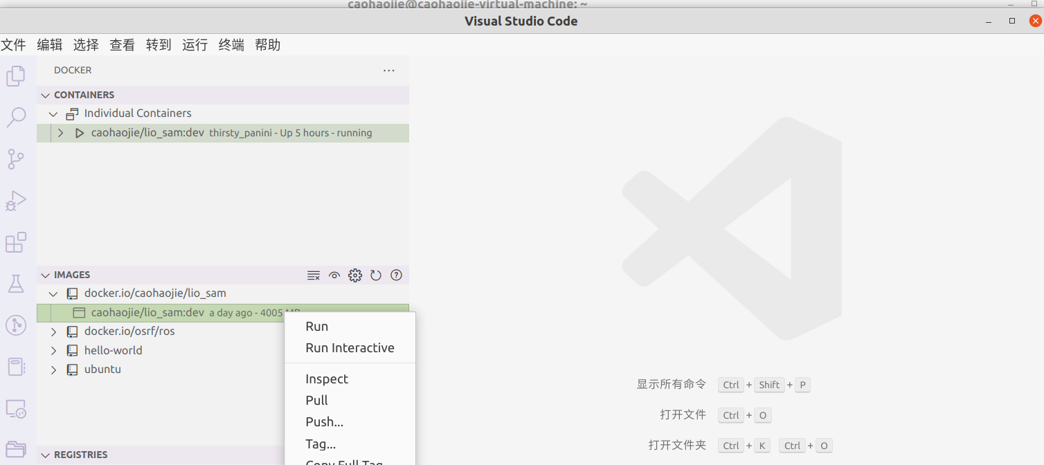Open the Search view magnifier icon
Image resolution: width=1044 pixels, height=465 pixels.
click(x=16, y=118)
